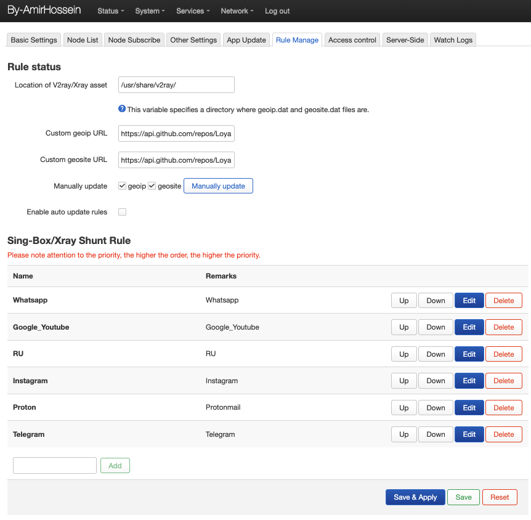Image resolution: width=531 pixels, height=520 pixels.
Task: Edit the Whatsapp shunt rule
Action: (x=469, y=301)
